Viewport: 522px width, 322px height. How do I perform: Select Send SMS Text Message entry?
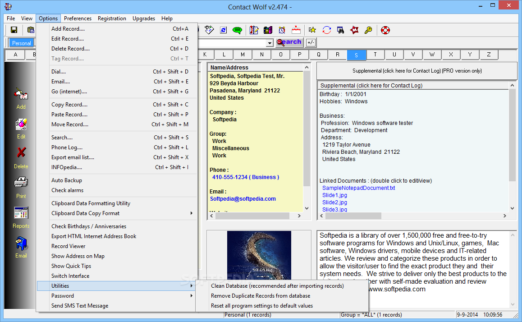coord(116,306)
